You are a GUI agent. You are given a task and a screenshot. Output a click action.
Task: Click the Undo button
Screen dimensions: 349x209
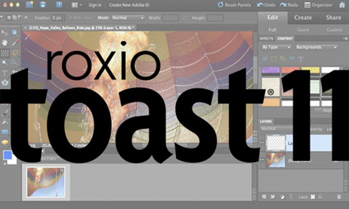click(x=266, y=5)
